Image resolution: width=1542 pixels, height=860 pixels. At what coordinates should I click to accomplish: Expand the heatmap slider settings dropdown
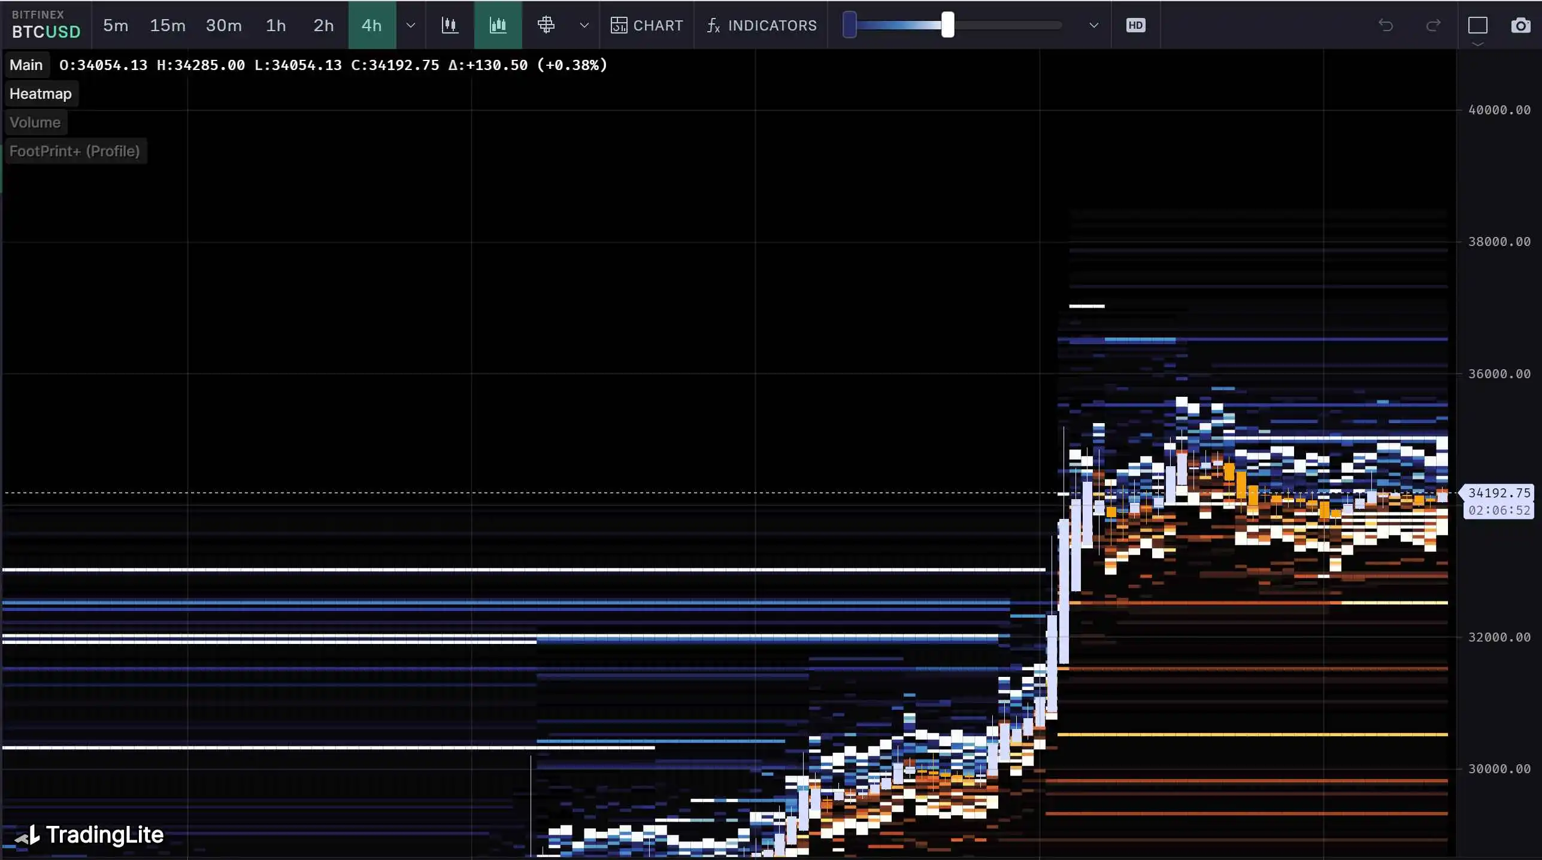(1093, 25)
